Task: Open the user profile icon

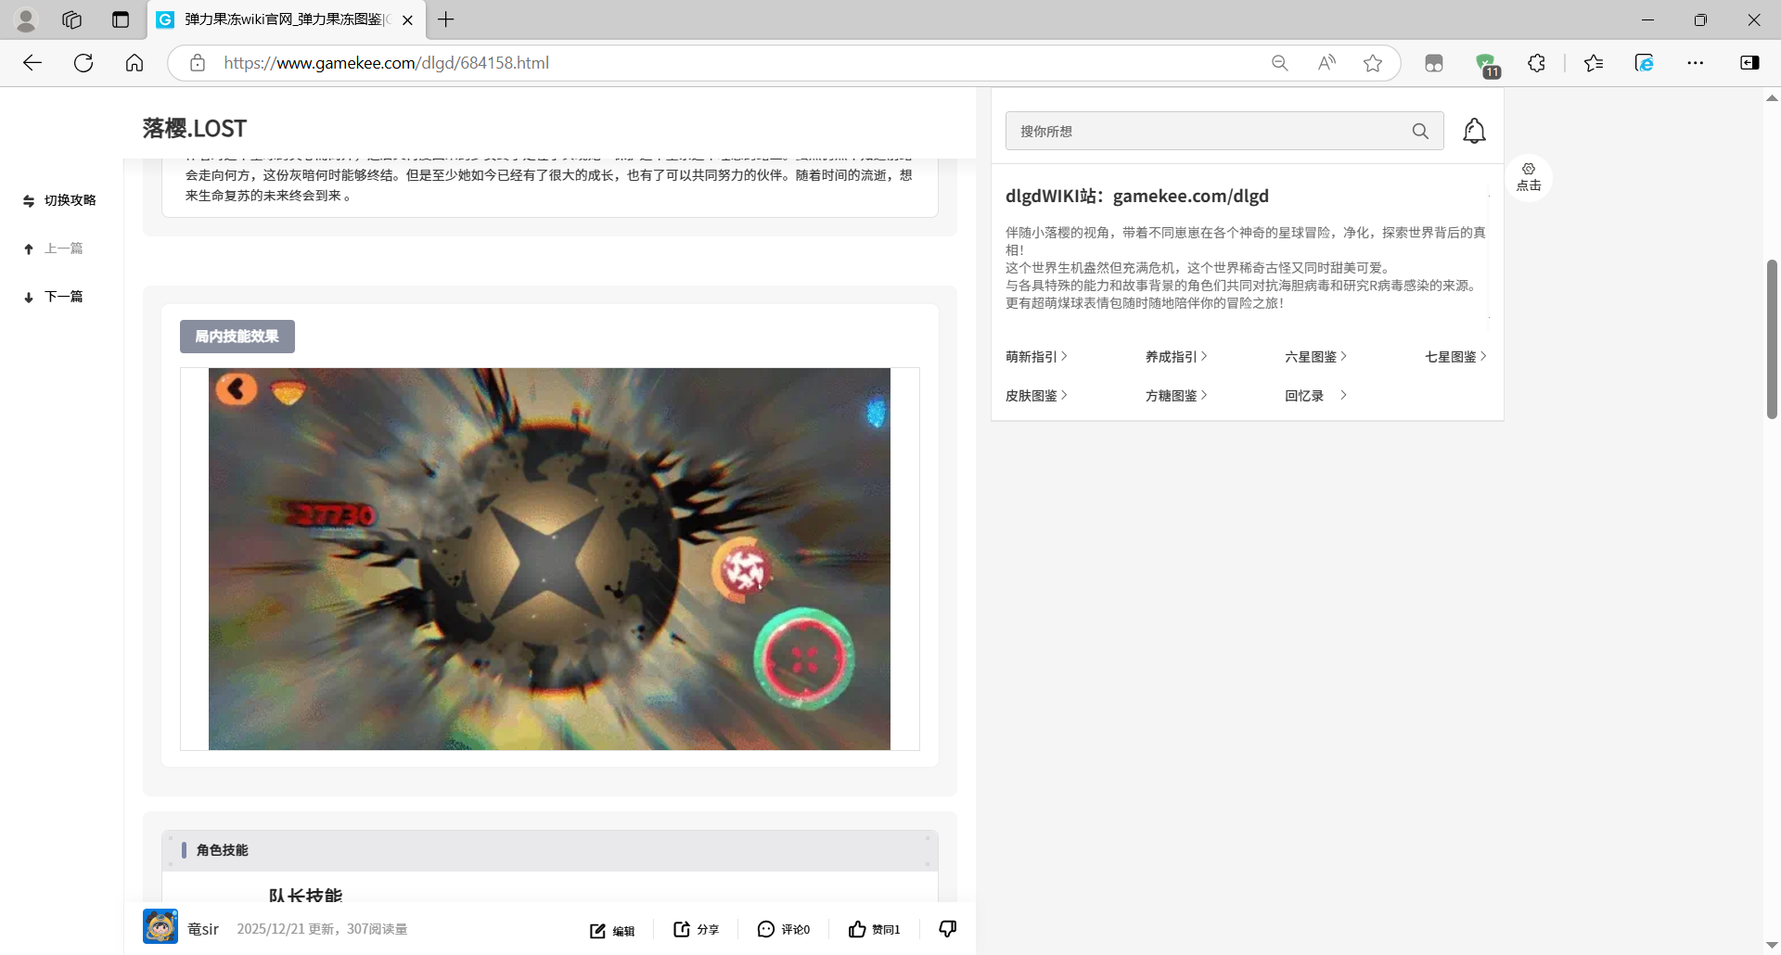Action: 26,19
